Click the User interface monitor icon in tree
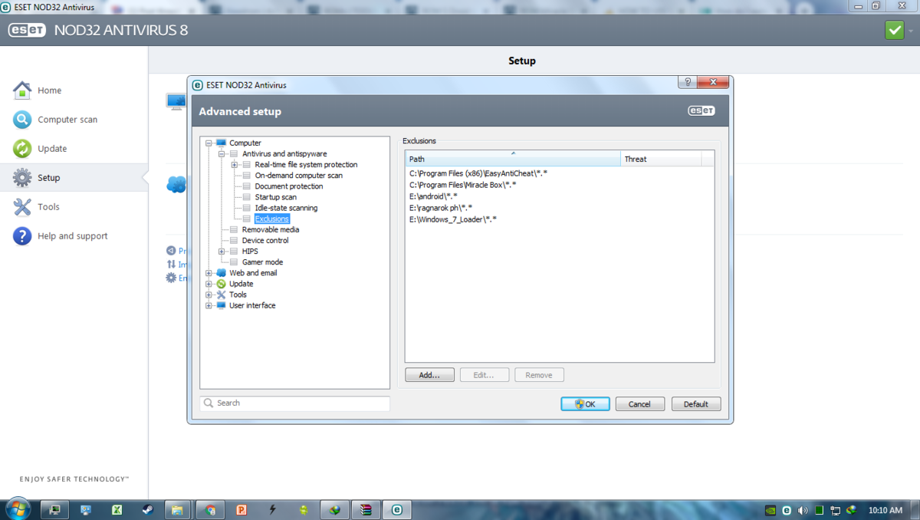The height and width of the screenshot is (520, 920). pos(221,305)
